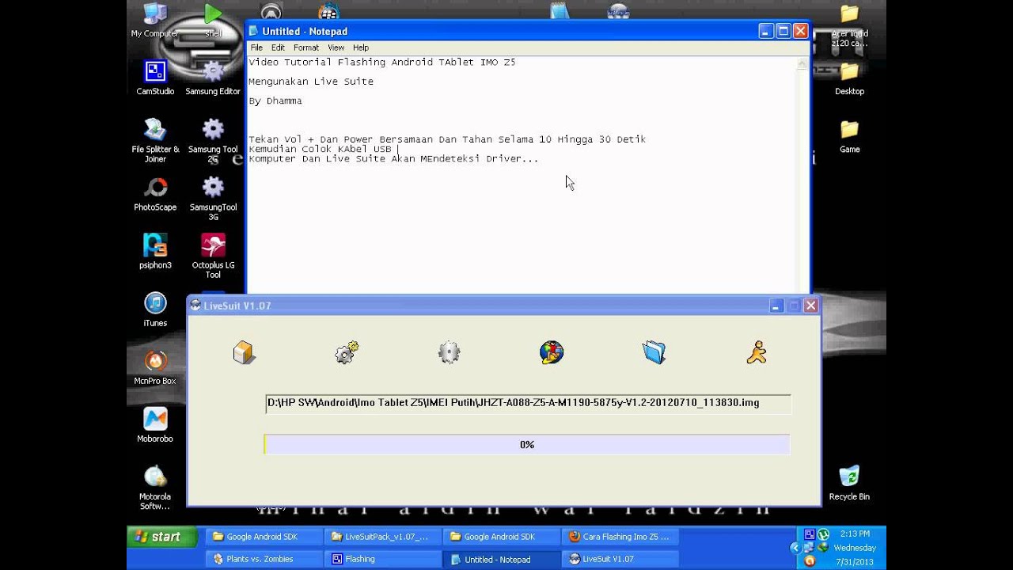Click the LiveSuit colorful globe icon

point(552,353)
